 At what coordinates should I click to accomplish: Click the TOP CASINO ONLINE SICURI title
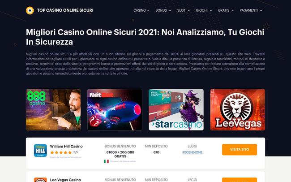click(65, 10)
